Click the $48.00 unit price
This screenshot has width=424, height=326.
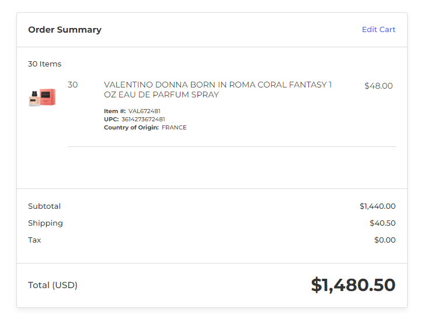[x=378, y=86]
